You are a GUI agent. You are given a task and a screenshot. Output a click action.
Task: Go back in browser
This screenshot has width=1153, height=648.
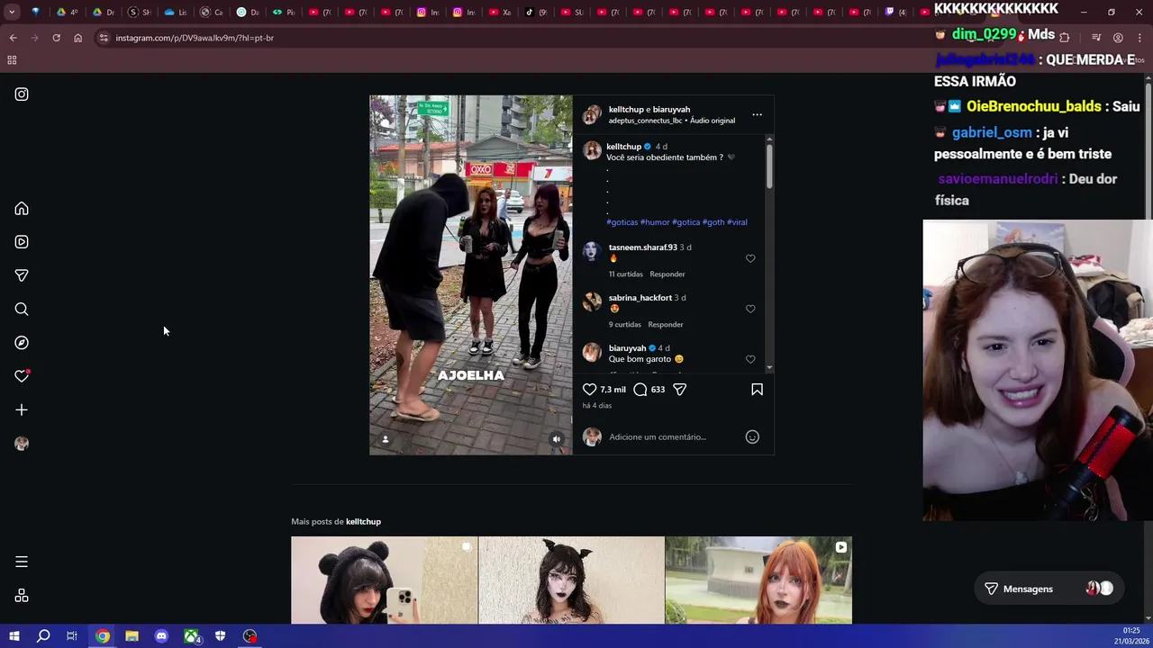(13, 38)
